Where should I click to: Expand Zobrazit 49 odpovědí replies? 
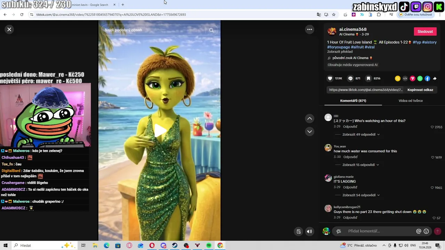tap(361, 134)
